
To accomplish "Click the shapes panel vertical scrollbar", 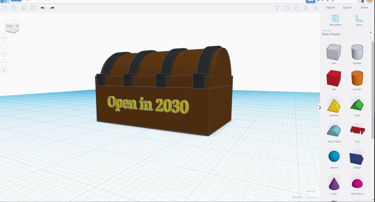I will click(372, 90).
